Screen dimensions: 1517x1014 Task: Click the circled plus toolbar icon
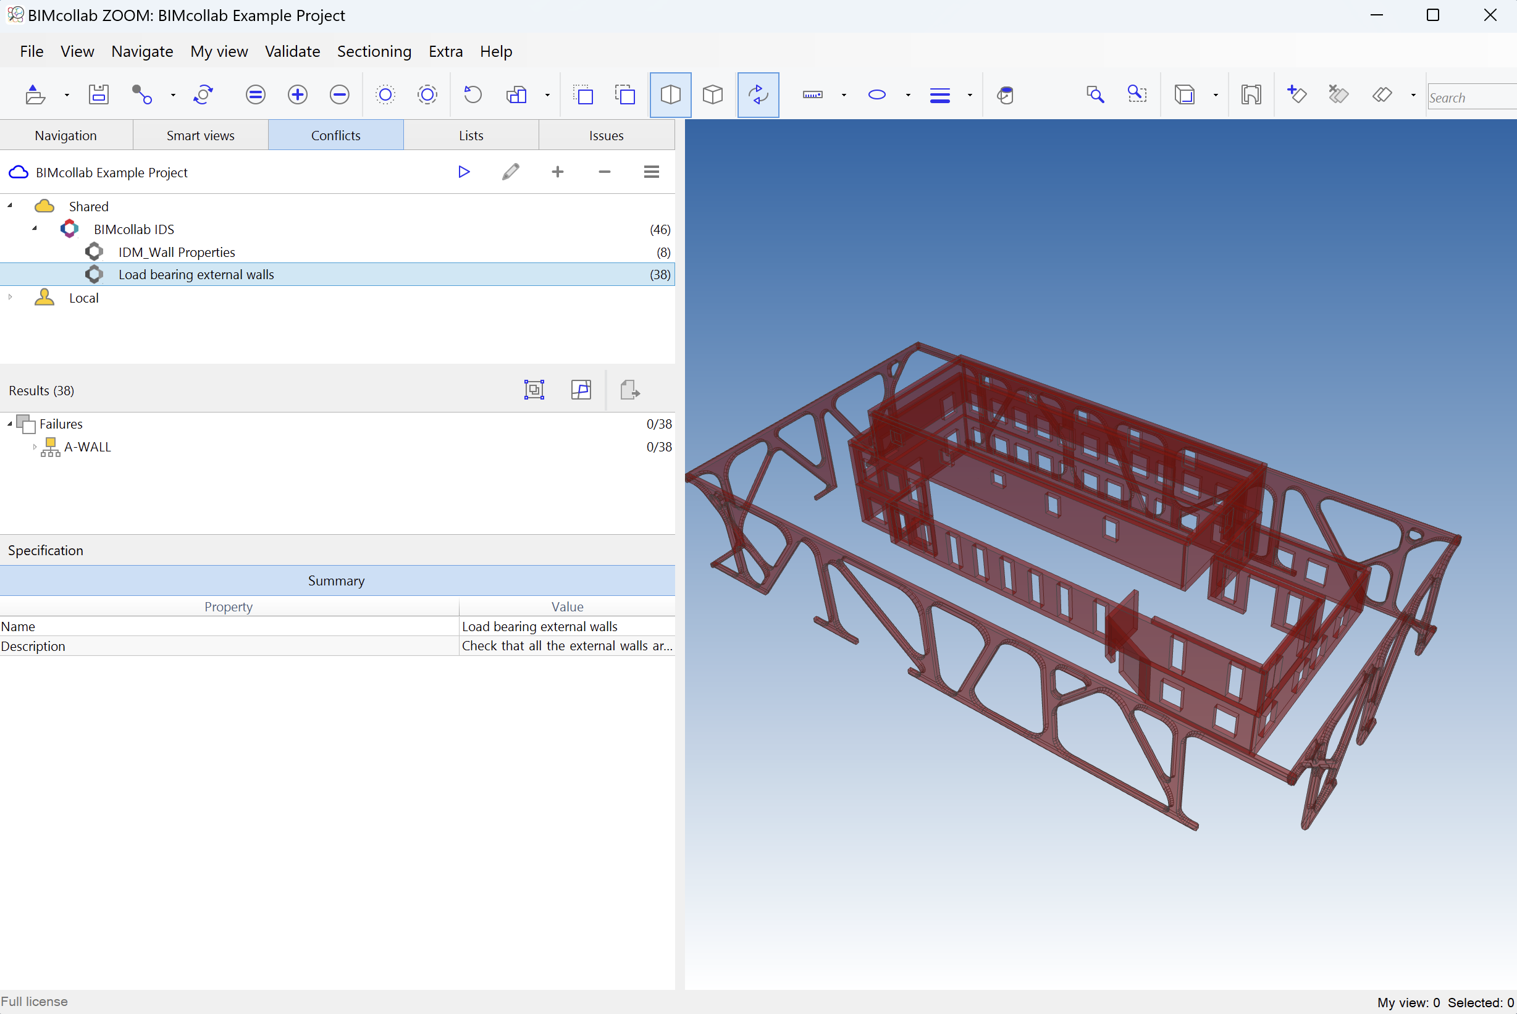pos(298,95)
